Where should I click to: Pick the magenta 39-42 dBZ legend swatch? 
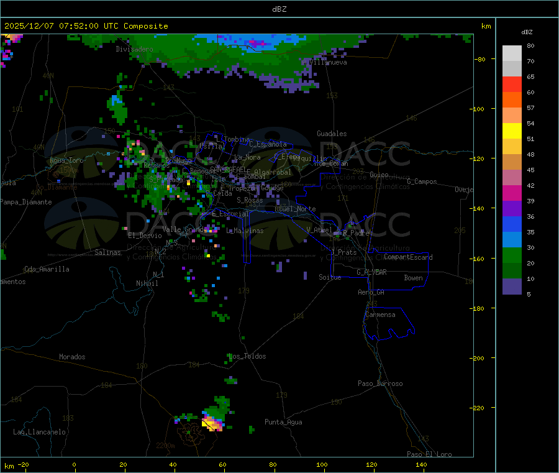pyautogui.click(x=512, y=193)
